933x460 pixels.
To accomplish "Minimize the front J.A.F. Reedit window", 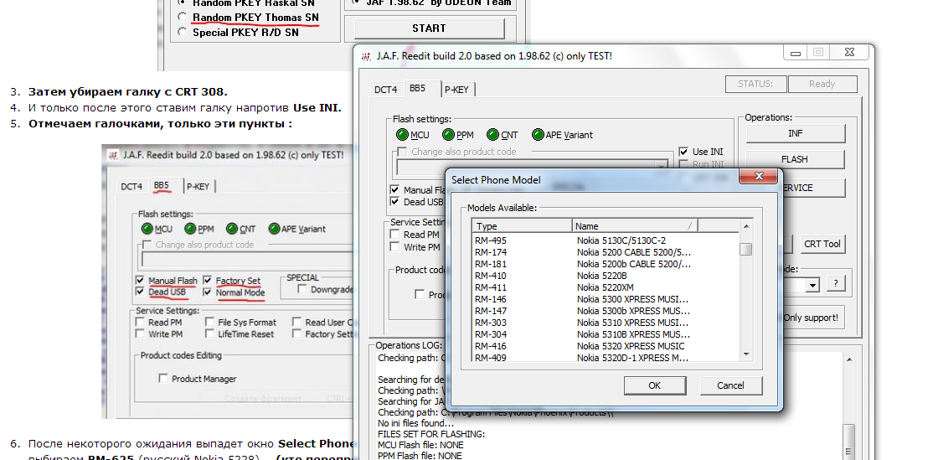I will [x=796, y=53].
